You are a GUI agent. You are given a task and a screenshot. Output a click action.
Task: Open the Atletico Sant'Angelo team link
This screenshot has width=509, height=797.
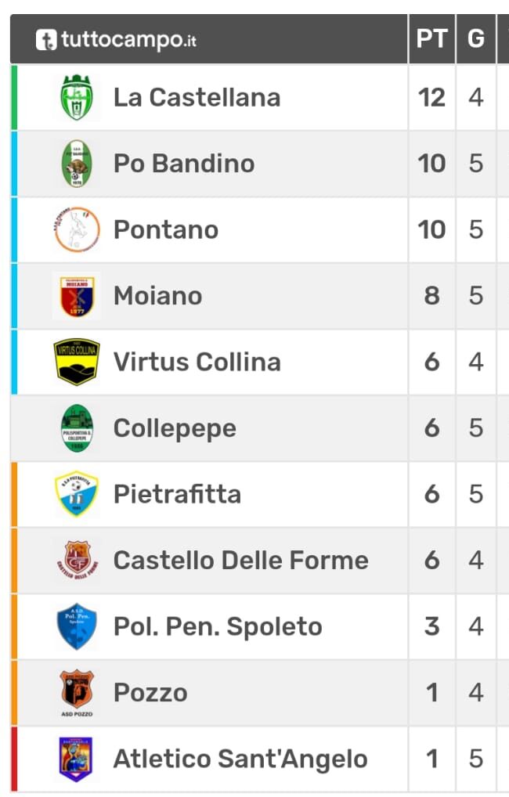(240, 759)
